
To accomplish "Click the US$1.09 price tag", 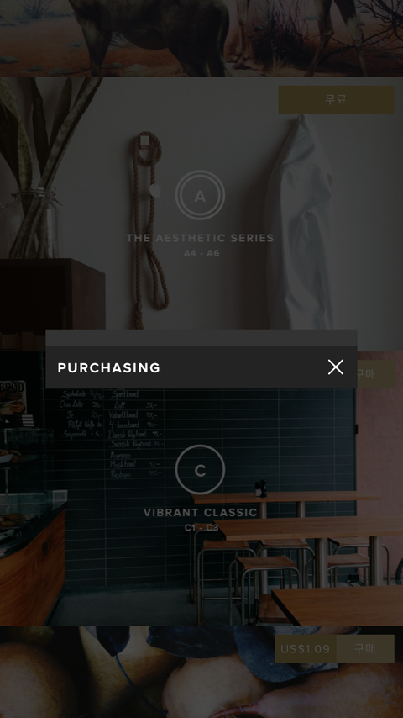I will click(x=305, y=648).
